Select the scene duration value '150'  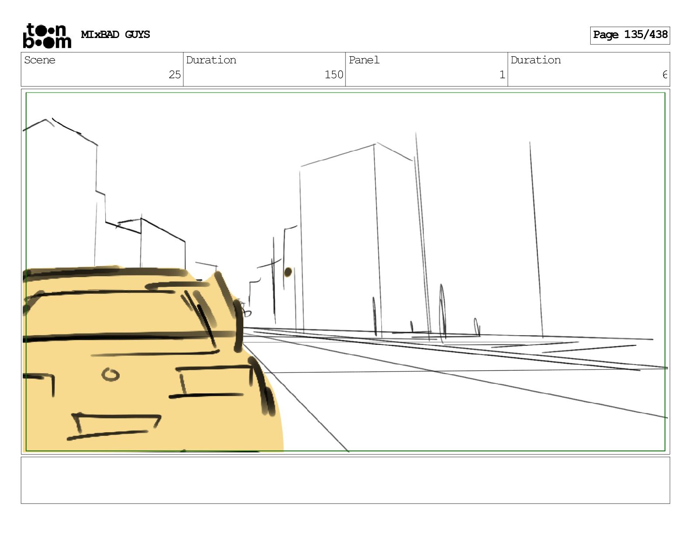point(334,75)
